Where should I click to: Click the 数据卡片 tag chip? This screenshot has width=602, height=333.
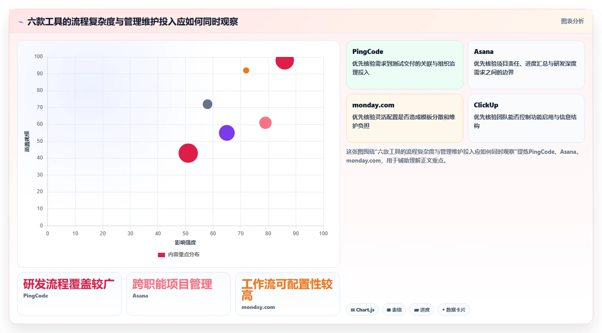coord(453,310)
